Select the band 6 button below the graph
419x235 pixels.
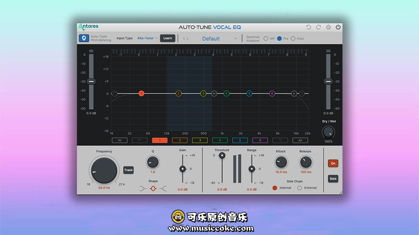260,140
